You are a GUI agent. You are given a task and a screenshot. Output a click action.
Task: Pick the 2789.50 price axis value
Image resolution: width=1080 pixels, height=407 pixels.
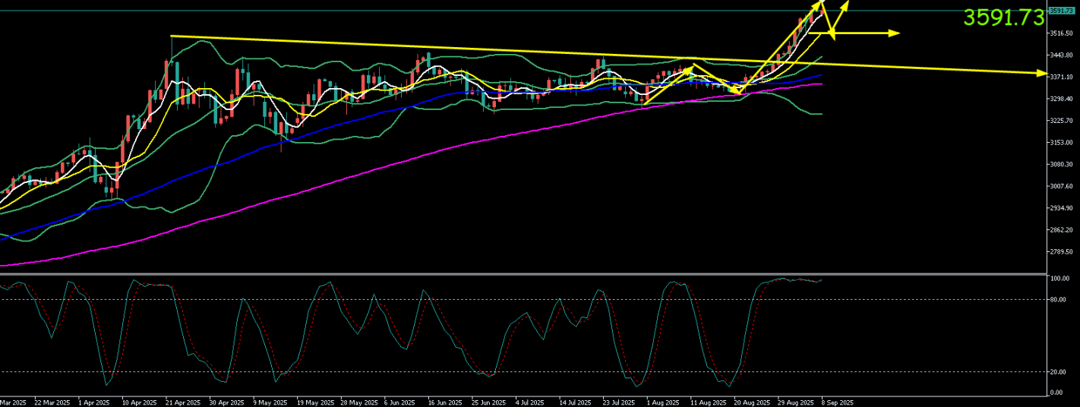[x=1060, y=252]
